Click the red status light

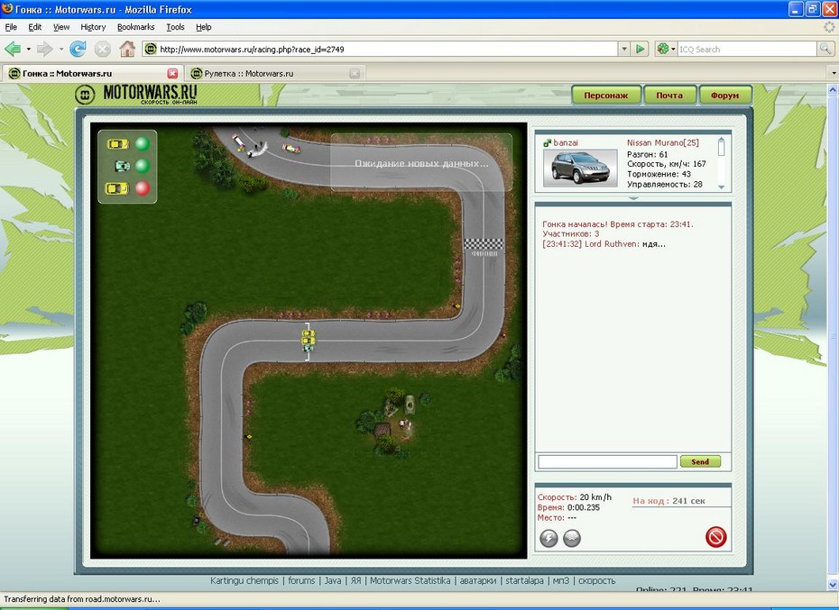143,188
